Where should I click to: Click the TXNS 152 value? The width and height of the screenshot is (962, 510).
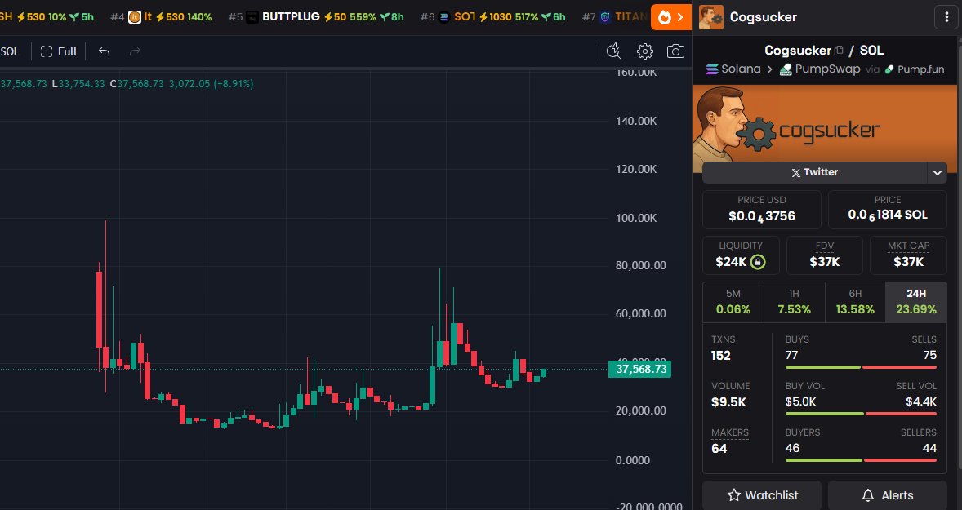coord(721,356)
